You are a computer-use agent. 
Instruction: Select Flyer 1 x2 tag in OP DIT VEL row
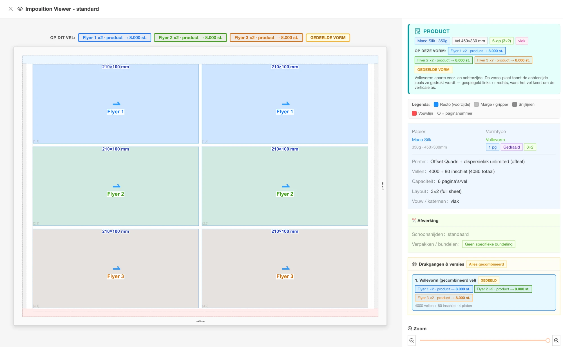(115, 37)
